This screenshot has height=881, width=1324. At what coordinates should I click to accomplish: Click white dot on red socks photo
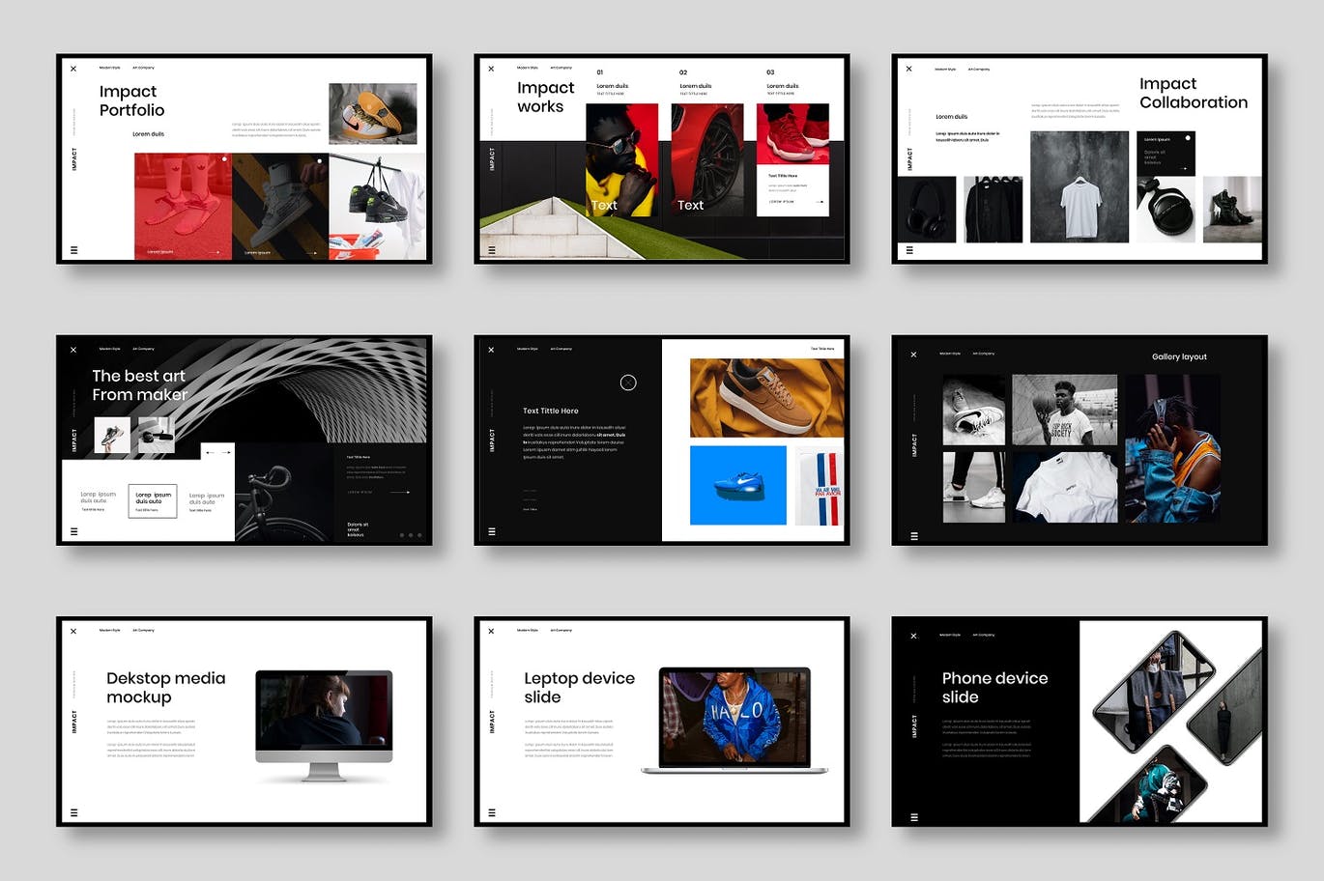[x=224, y=159]
